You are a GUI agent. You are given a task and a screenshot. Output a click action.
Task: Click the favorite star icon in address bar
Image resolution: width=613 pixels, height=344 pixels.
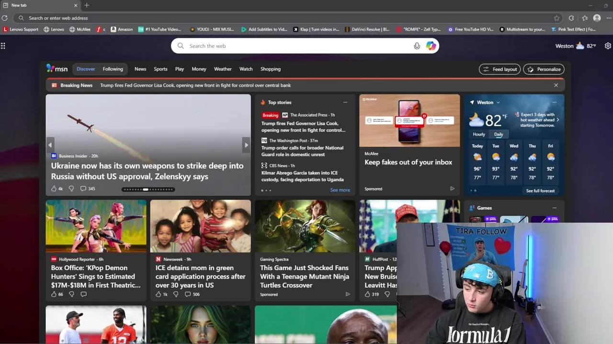tap(556, 18)
